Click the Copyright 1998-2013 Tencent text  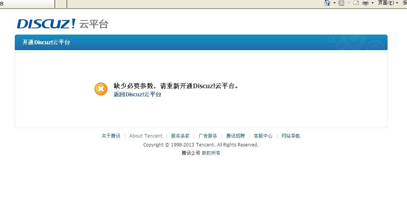tap(201, 145)
